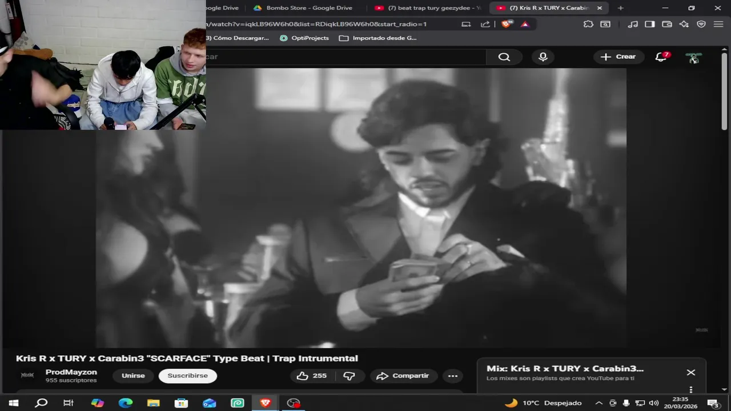This screenshot has width=731, height=411.
Task: Open the recording app icon on taskbar
Action: [x=294, y=403]
